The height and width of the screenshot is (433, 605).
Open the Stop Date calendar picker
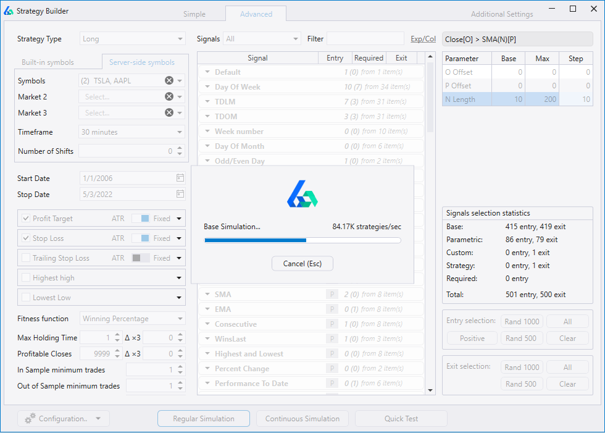coord(181,194)
